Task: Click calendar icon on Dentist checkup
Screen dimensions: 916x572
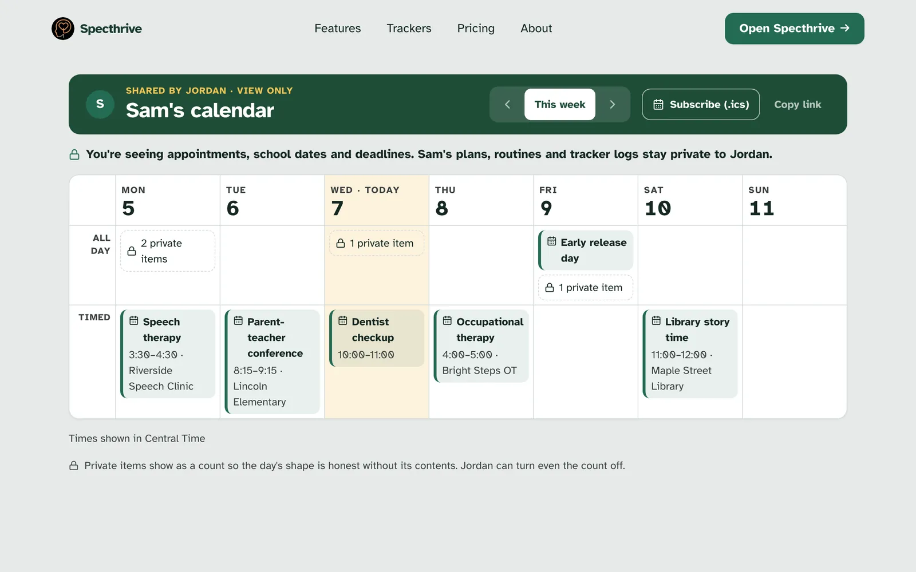Action: (343, 321)
